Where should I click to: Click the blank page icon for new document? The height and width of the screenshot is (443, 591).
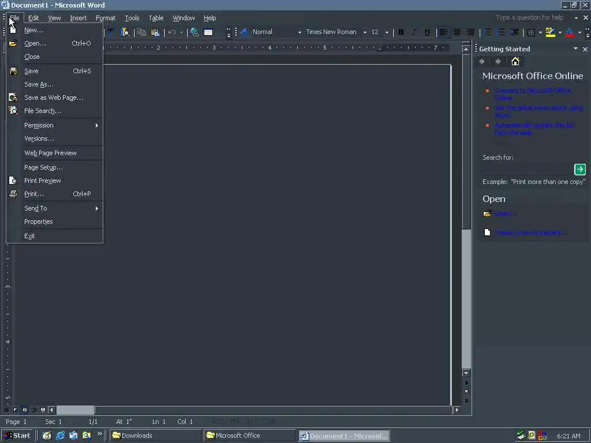click(x=487, y=232)
